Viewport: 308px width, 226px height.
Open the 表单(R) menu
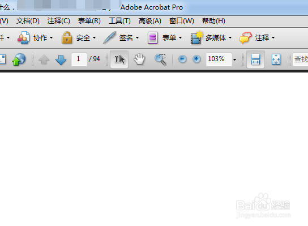pyautogui.click(x=89, y=21)
